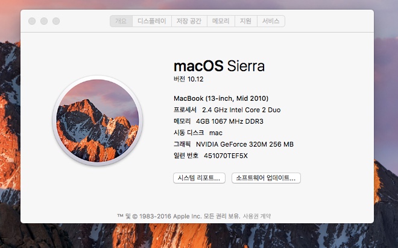Screen dimensions: 398x248
Task: Click the serial number 451070TEF5X
Action: click(226, 156)
